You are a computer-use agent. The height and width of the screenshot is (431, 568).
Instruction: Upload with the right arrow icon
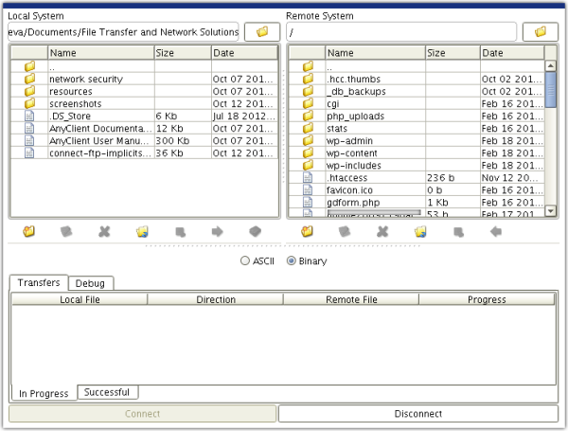[x=218, y=231]
